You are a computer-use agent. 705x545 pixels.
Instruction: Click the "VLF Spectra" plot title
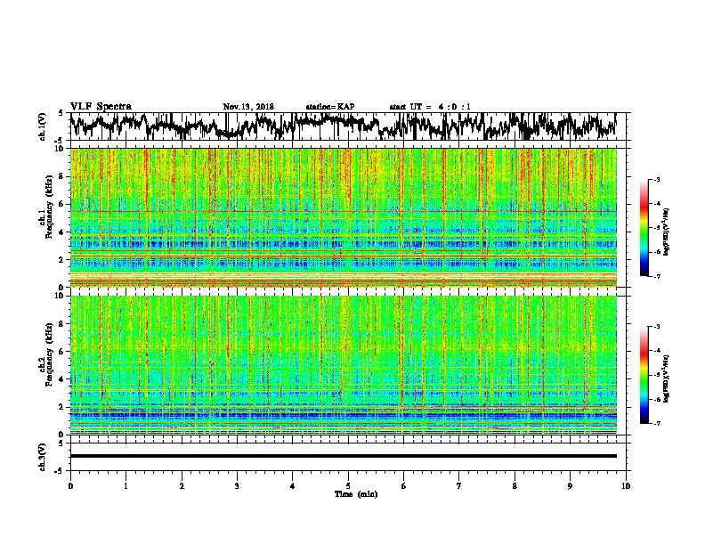(x=101, y=106)
